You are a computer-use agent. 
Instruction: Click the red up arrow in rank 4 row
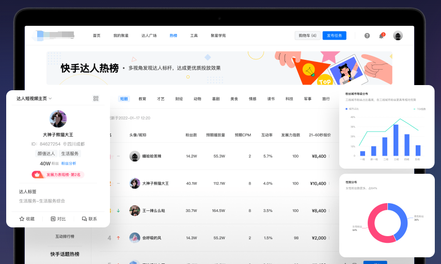point(118,238)
